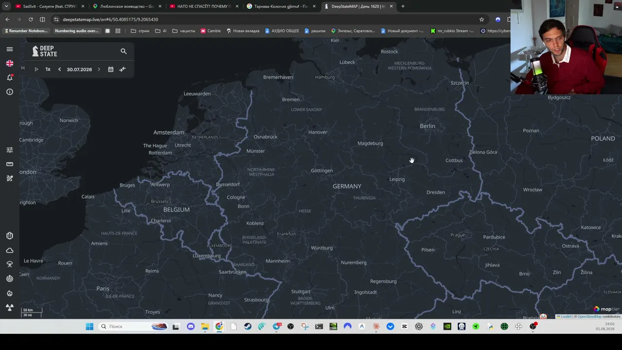
Task: Open the АУДИО ОБЩЕЕ bookmark
Action: click(x=282, y=31)
